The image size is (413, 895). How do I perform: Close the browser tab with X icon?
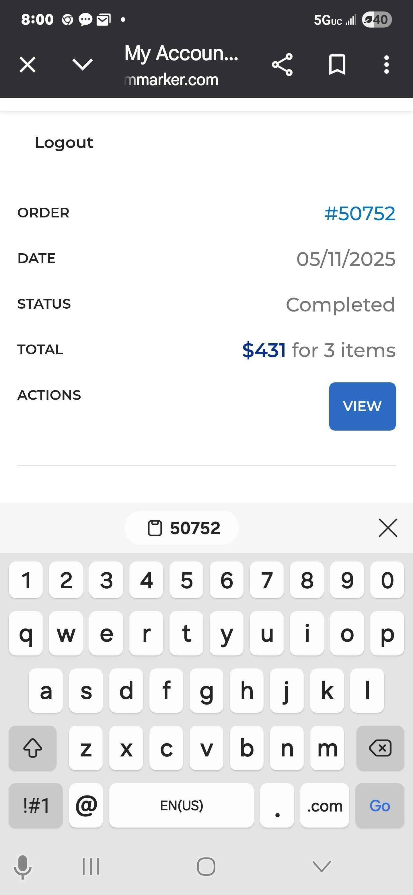[28, 65]
